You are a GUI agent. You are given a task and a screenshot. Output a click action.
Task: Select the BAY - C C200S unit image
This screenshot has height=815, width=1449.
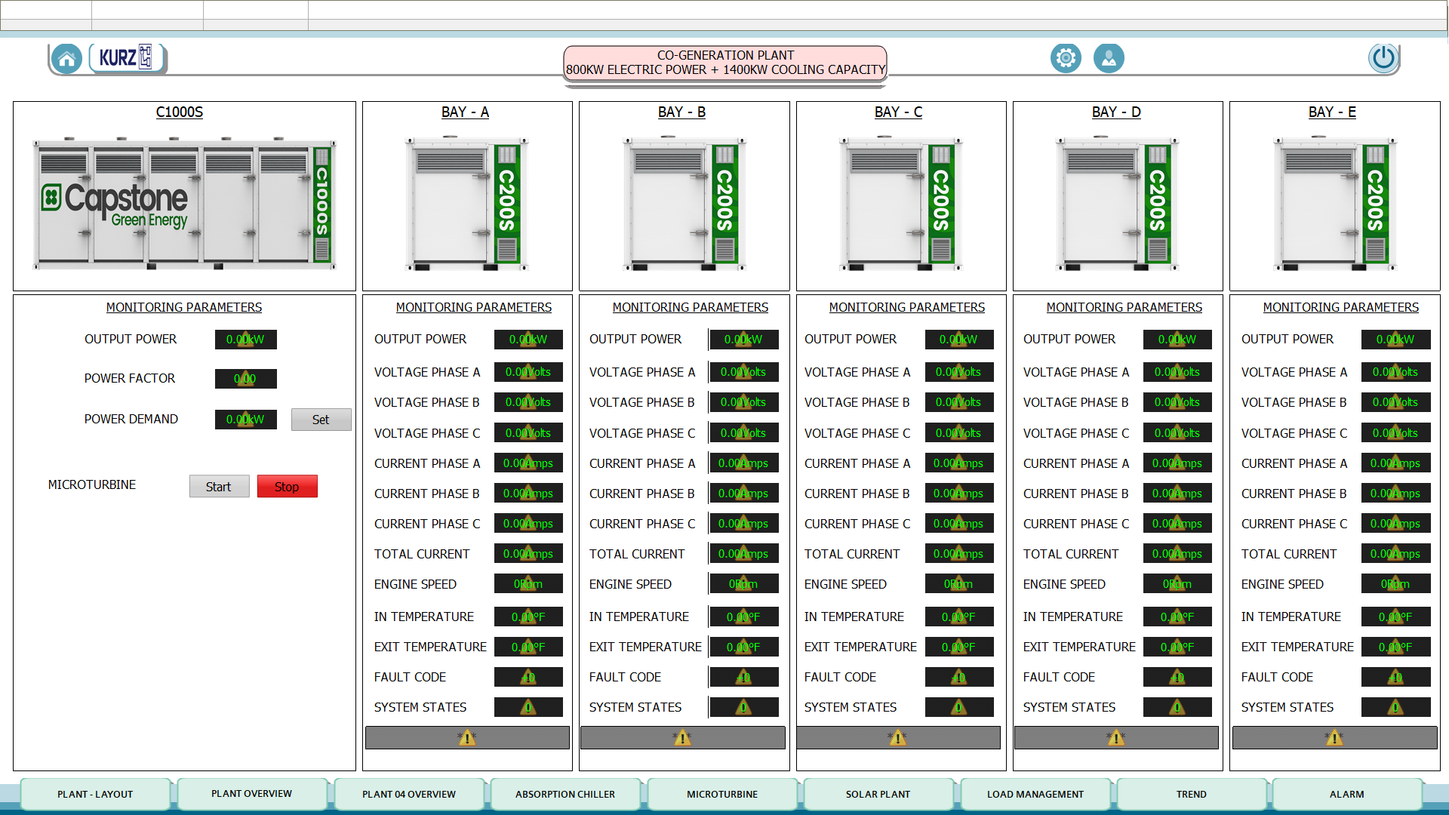900,204
